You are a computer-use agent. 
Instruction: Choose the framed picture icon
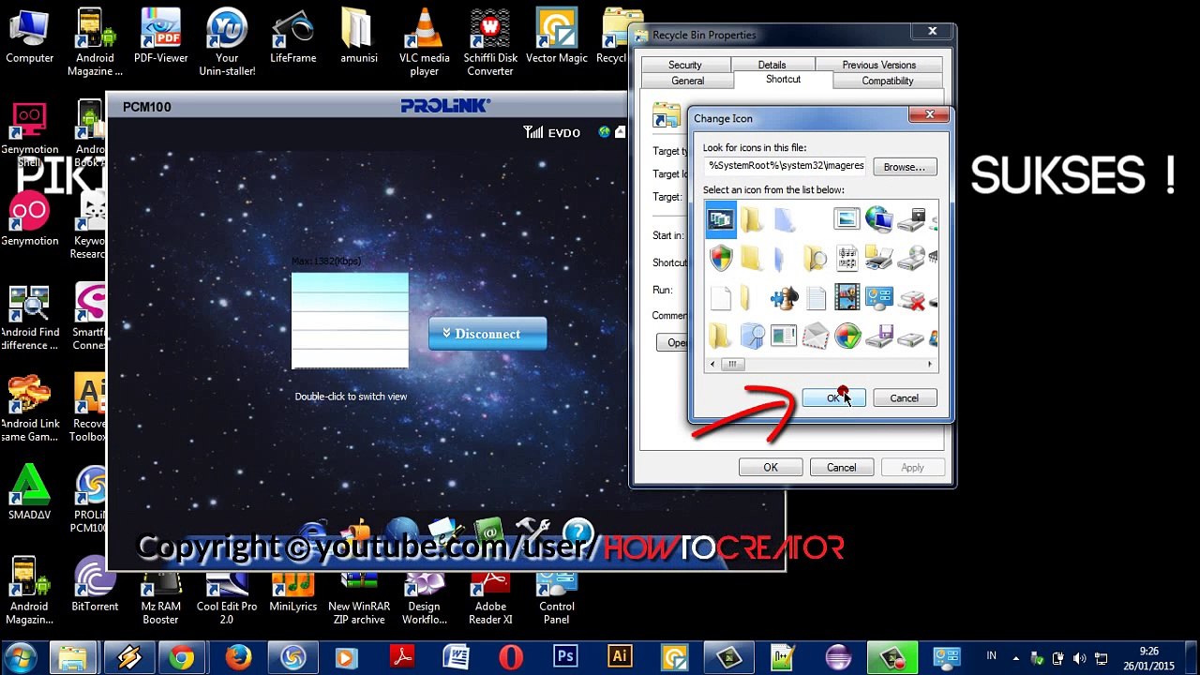[x=847, y=218]
